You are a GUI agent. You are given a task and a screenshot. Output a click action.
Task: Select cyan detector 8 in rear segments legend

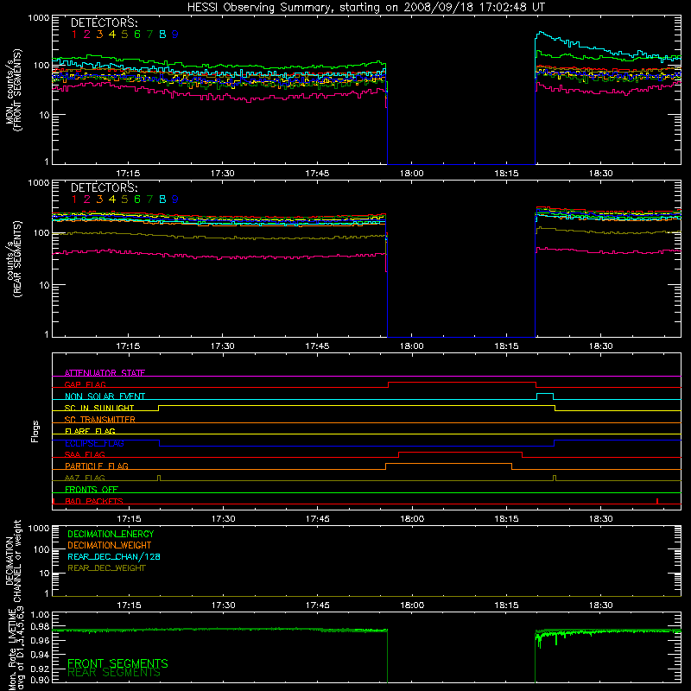click(162, 200)
